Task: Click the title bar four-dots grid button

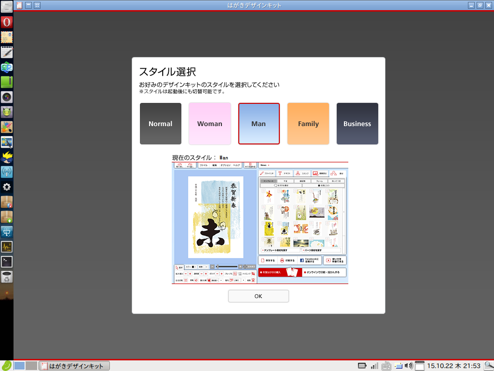Action: [x=37, y=5]
